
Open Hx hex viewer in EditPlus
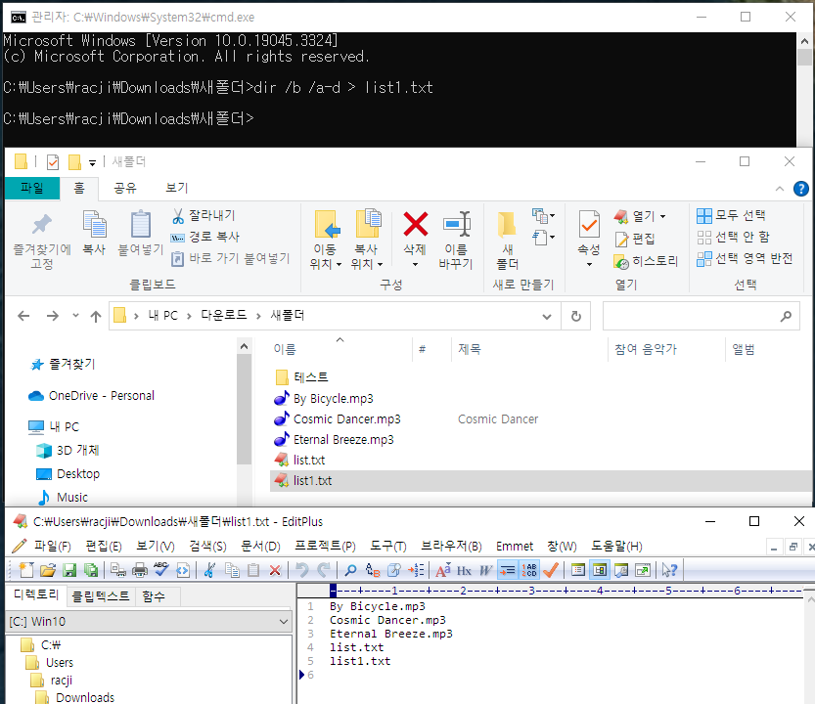464,570
